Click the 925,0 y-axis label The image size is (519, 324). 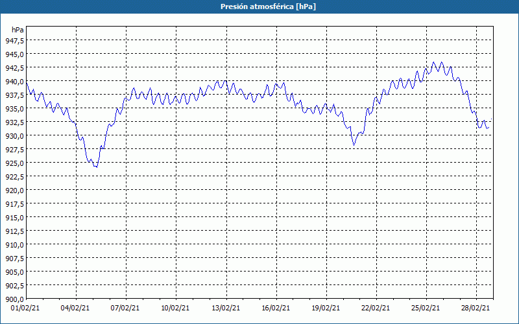[14, 163]
